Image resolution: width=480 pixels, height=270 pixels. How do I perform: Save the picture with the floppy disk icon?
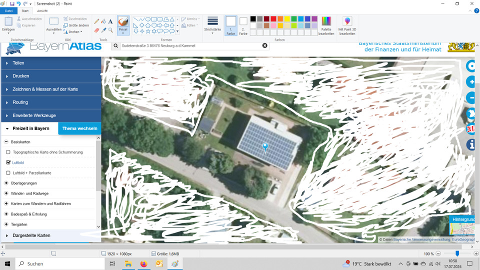coord(12,3)
